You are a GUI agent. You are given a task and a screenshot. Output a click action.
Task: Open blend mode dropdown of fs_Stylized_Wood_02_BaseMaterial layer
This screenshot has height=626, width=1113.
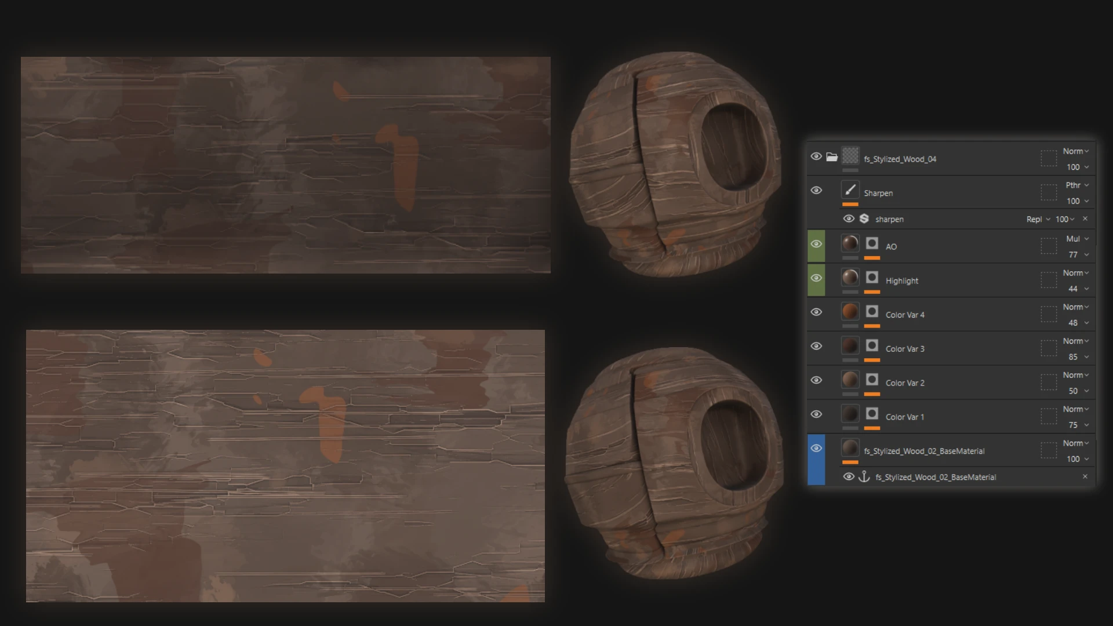click(1076, 443)
